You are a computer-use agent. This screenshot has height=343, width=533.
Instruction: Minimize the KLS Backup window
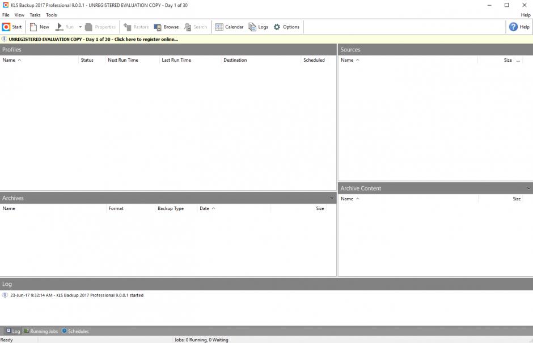(489, 5)
